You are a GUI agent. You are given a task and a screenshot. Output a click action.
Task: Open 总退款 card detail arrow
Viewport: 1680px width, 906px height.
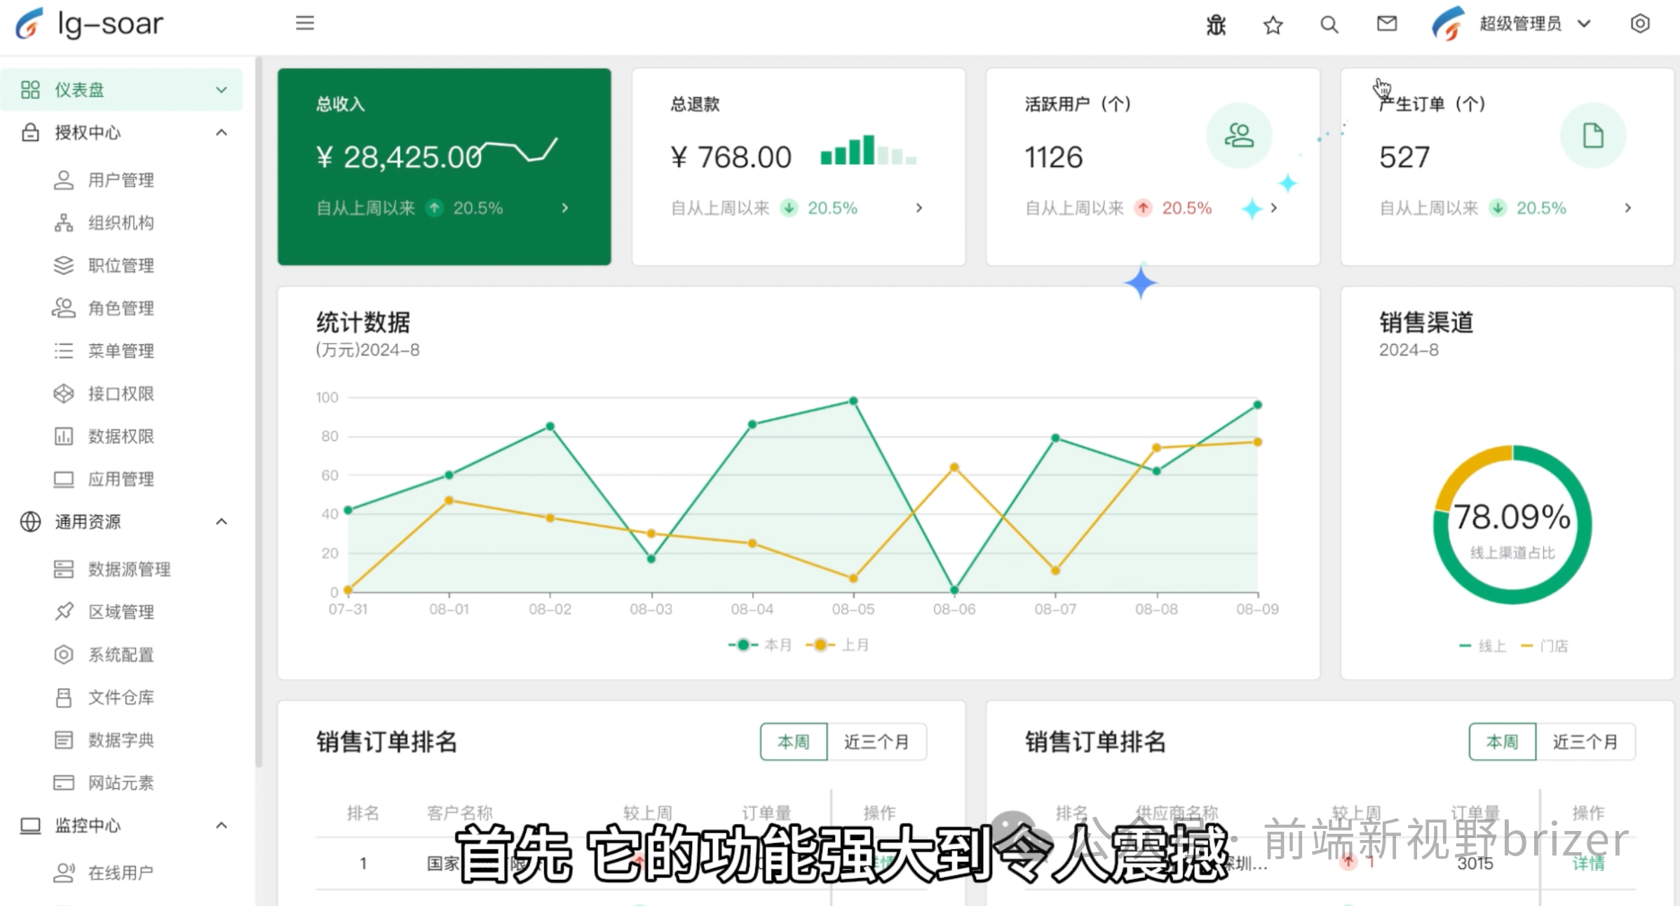tap(919, 208)
